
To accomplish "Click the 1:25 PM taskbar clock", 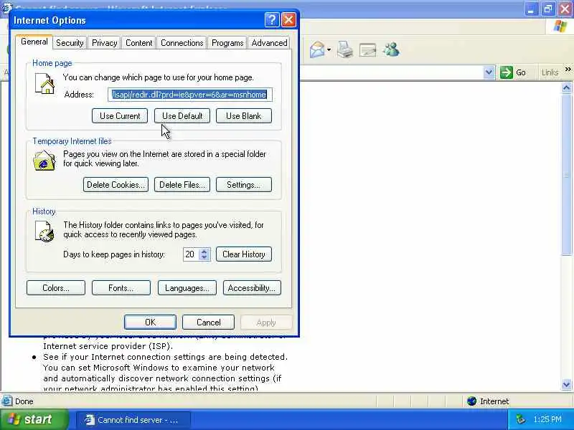I will [547, 419].
